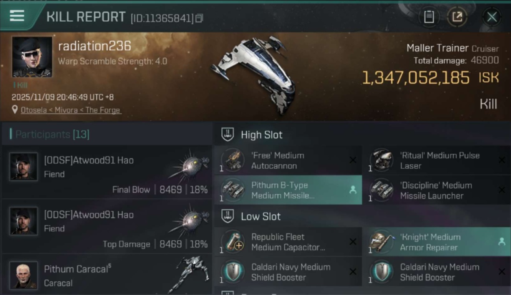The width and height of the screenshot is (511, 295).
Task: Click the 'Discipline' Medium Missile Launcher icon
Action: (x=381, y=190)
